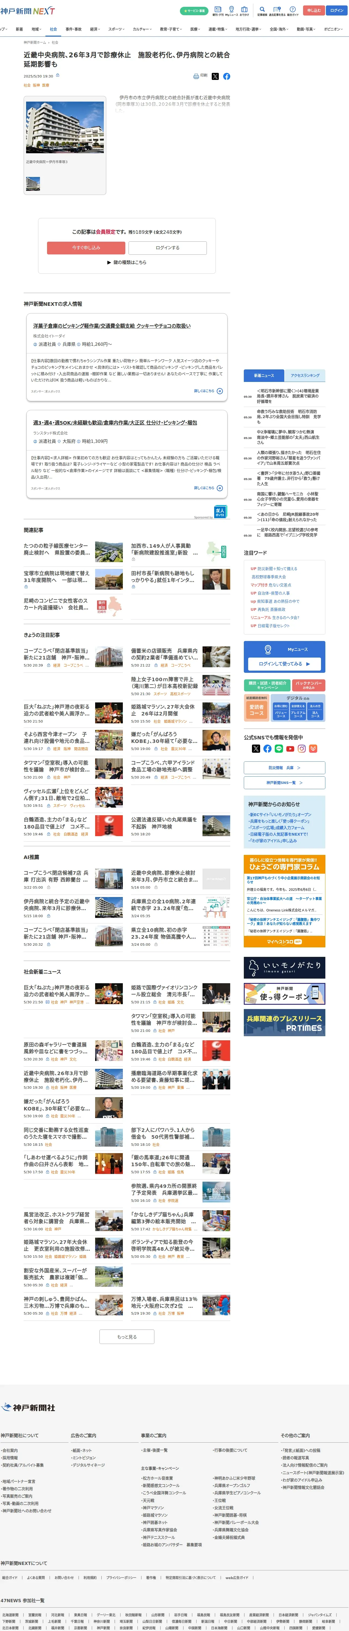Open the バックナンバー お申込み banner
This screenshot has width=349, height=1631.
[309, 685]
